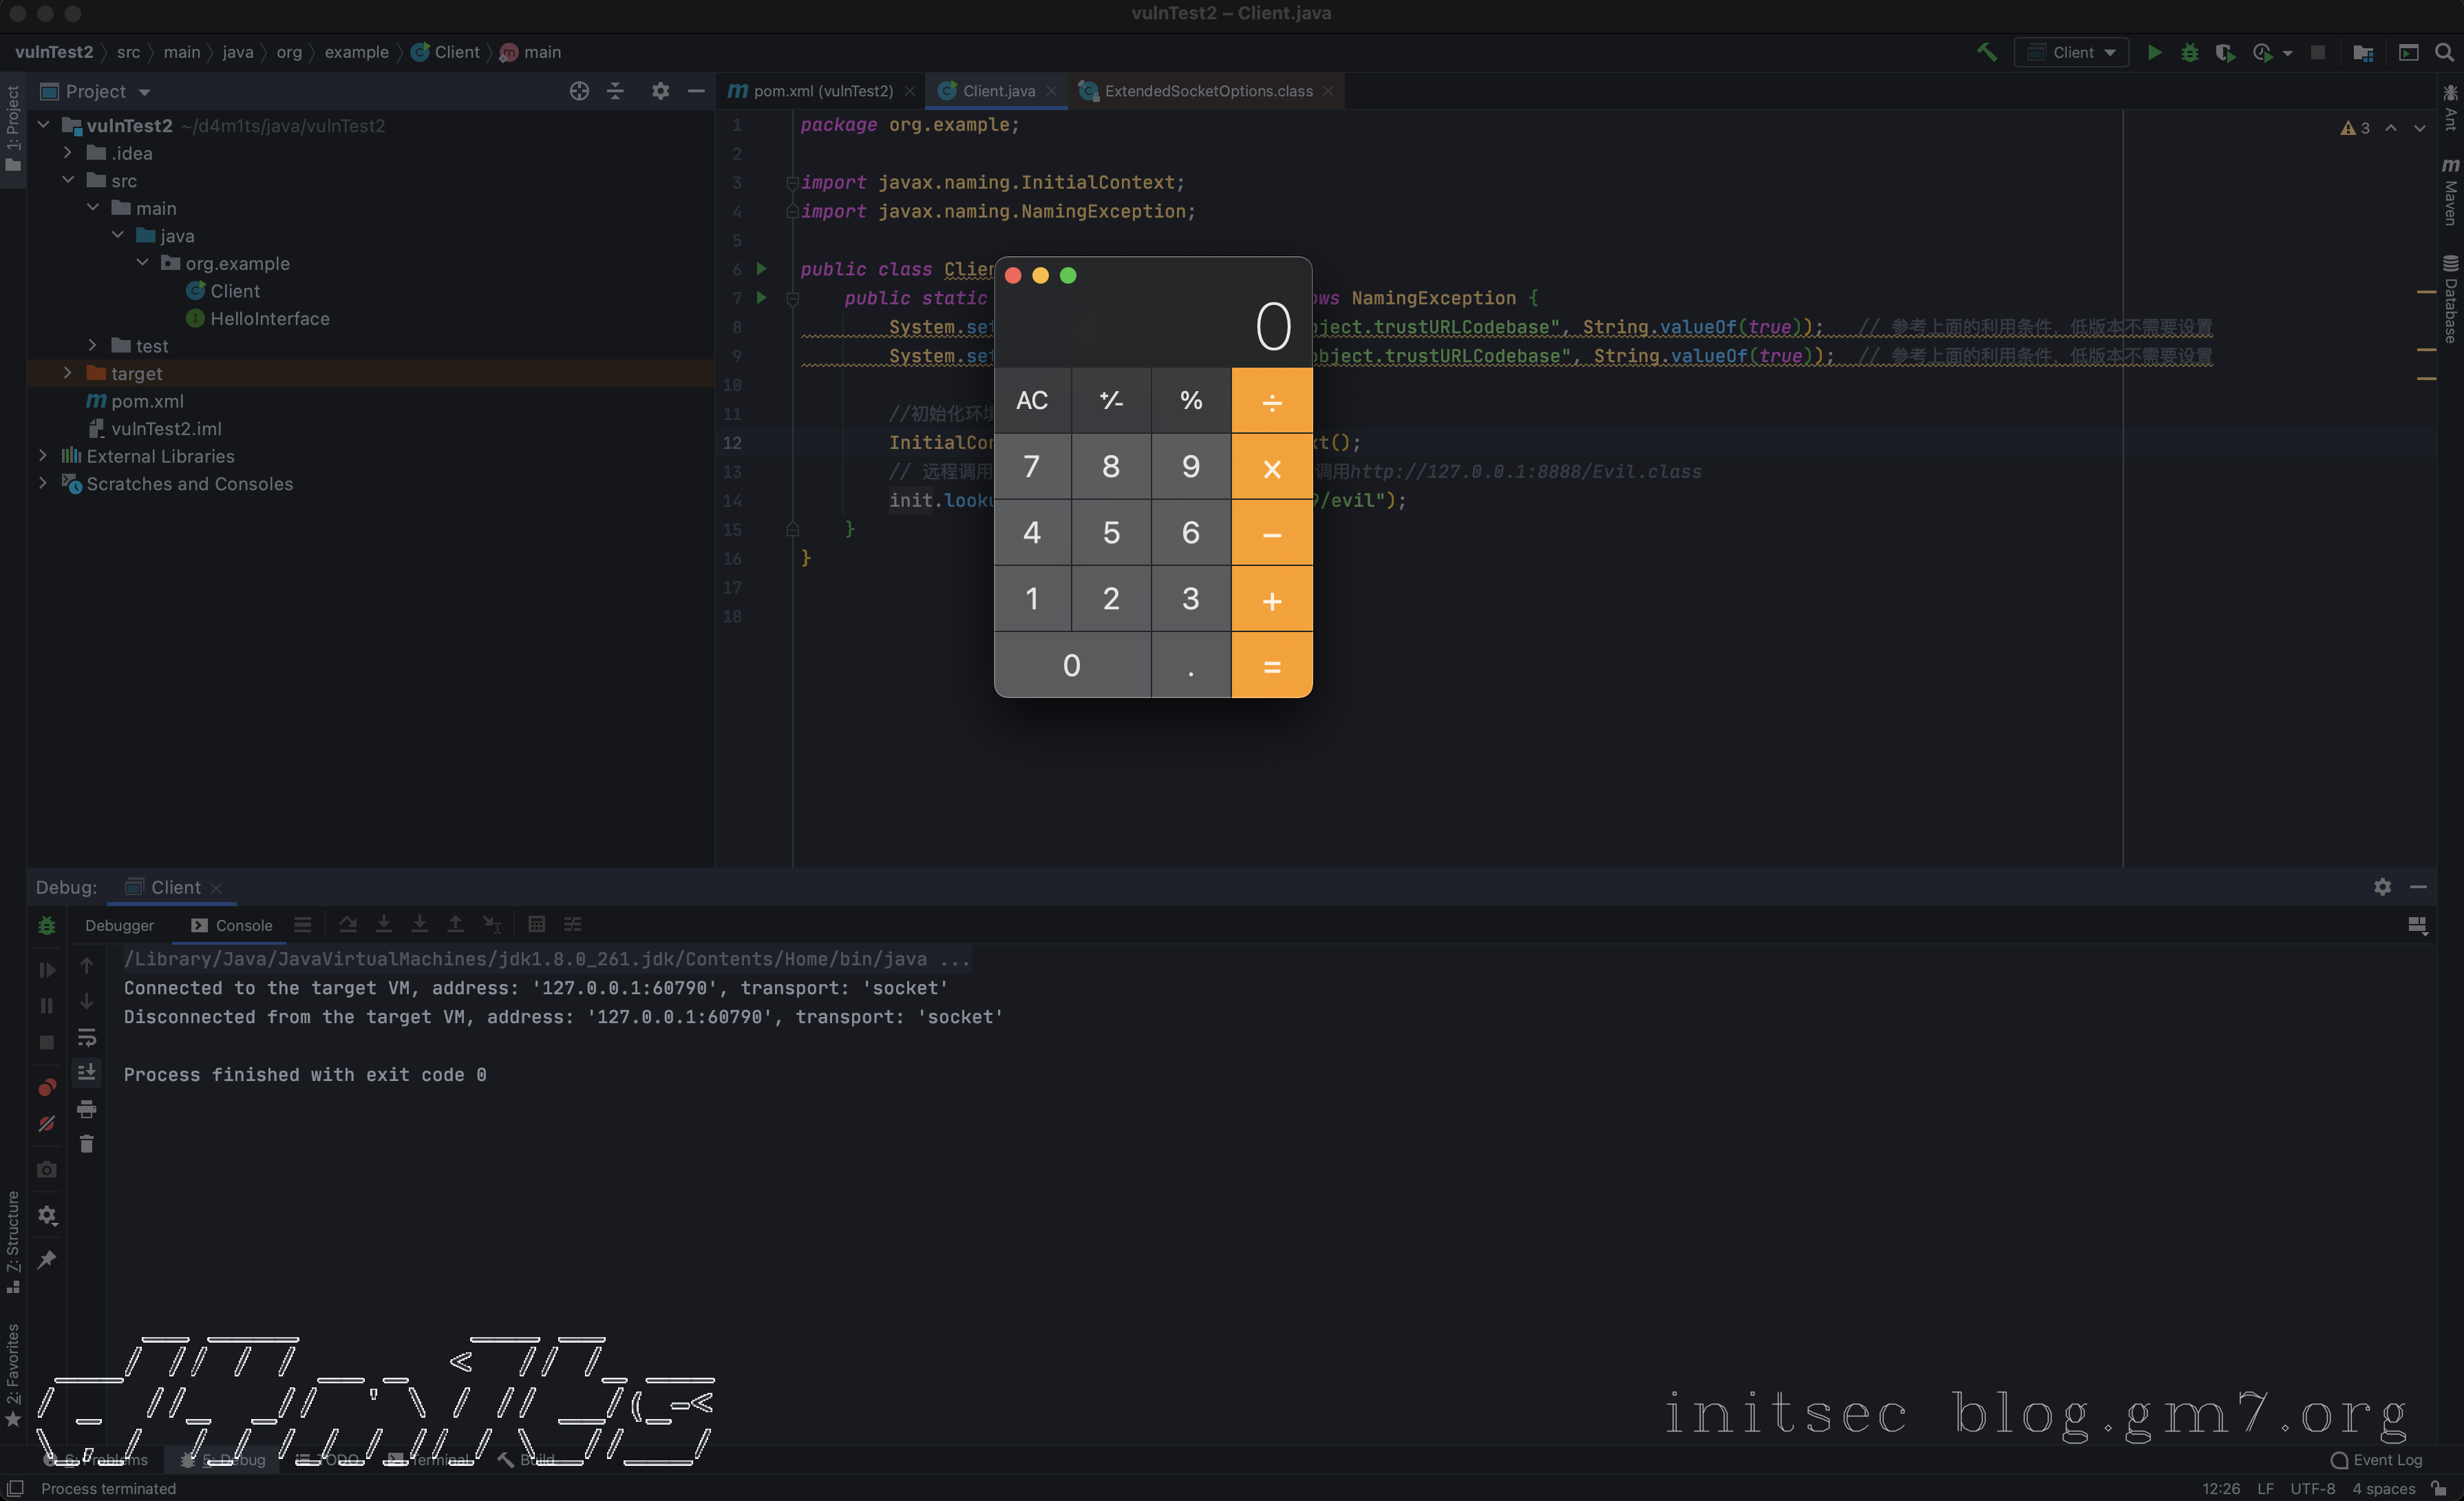The width and height of the screenshot is (2464, 1501).
Task: Click the Project panel settings gear
Action: click(x=660, y=91)
